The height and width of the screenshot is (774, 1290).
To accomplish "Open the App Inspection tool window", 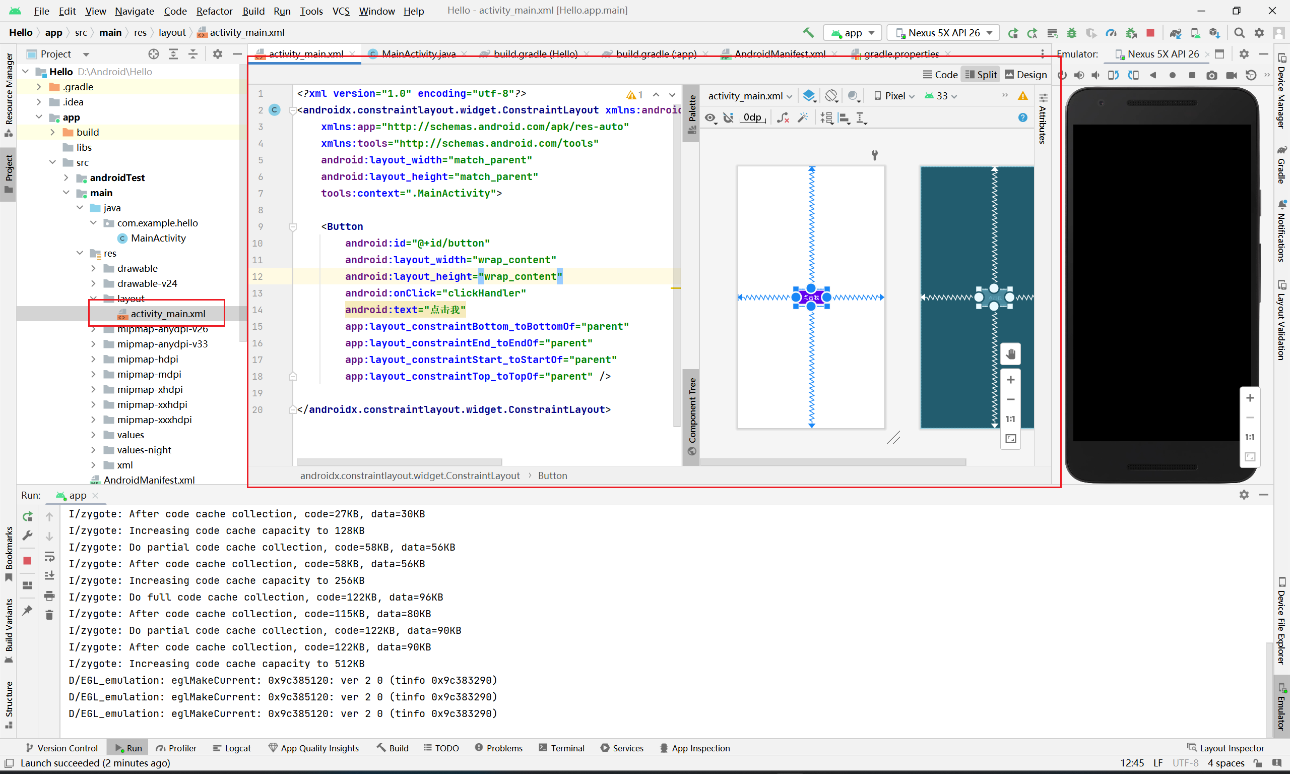I will point(695,748).
